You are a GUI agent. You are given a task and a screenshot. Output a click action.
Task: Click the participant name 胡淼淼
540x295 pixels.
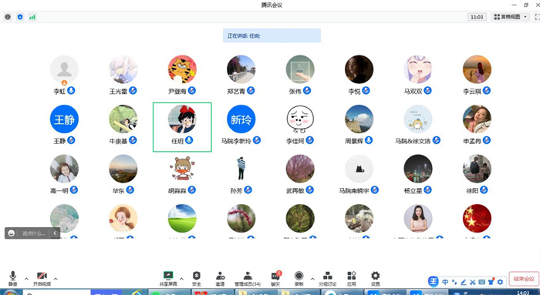177,190
